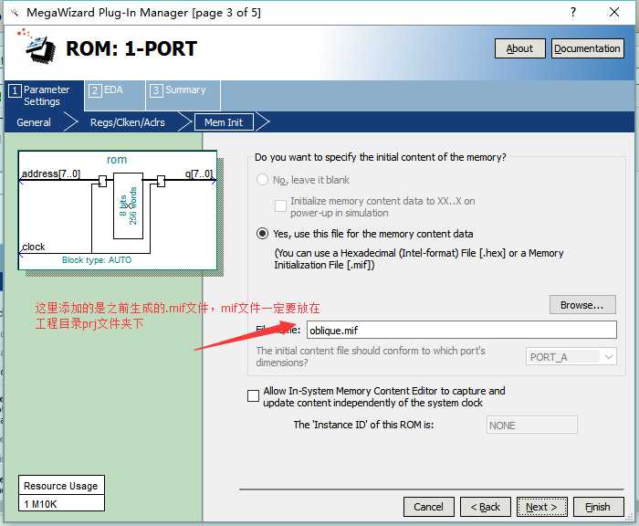Enable the In-System Memory Content Editor checkbox
639x526 pixels.
click(254, 396)
